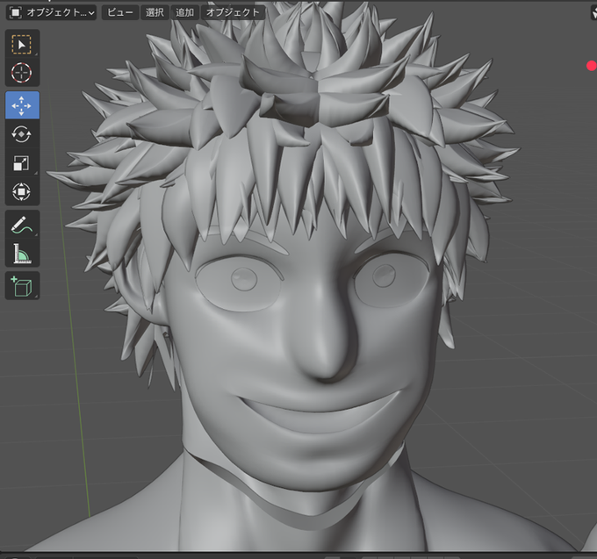
Task: Choose the Move tool
Action: click(x=22, y=105)
